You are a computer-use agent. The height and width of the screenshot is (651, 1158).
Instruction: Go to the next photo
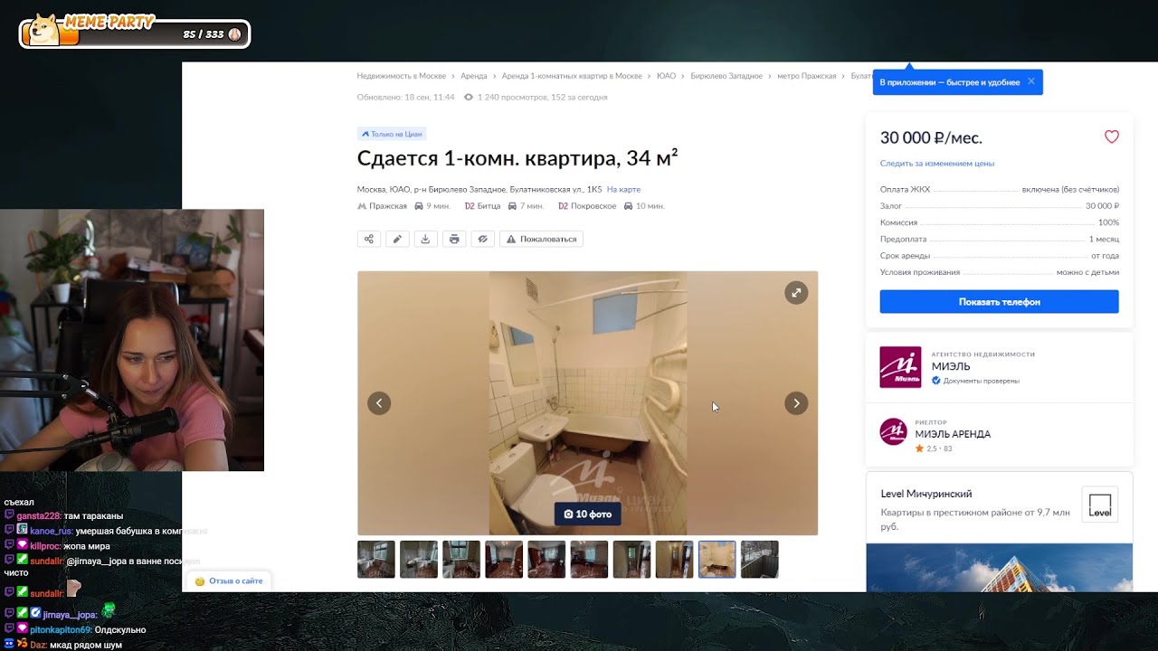(796, 403)
